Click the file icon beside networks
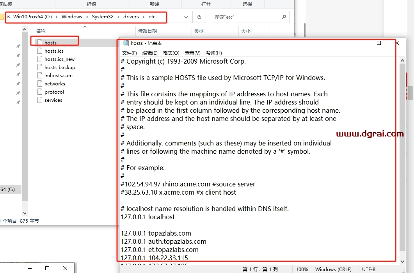Viewport: 414px width, 273px height. click(x=40, y=83)
